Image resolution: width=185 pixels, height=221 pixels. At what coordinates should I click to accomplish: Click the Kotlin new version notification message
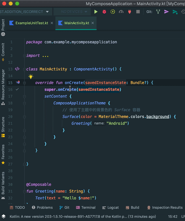tap(83, 216)
